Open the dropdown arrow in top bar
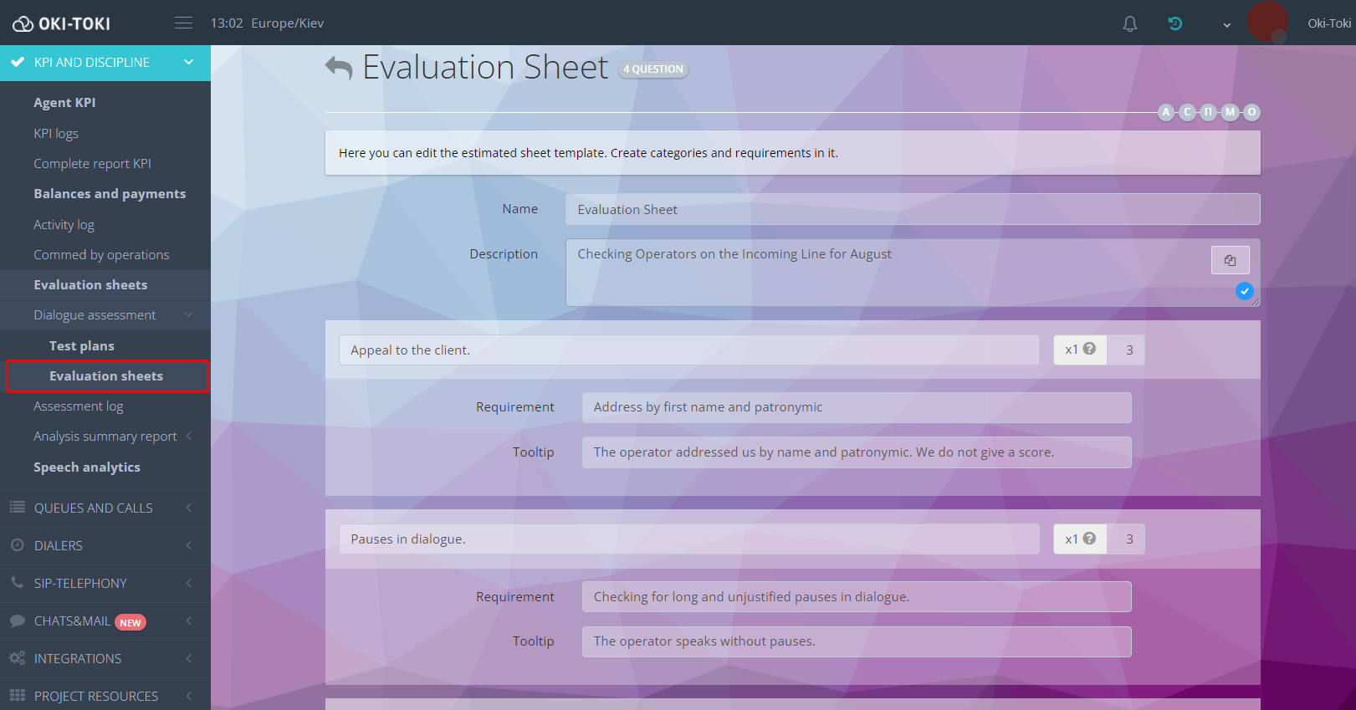 (x=1226, y=24)
